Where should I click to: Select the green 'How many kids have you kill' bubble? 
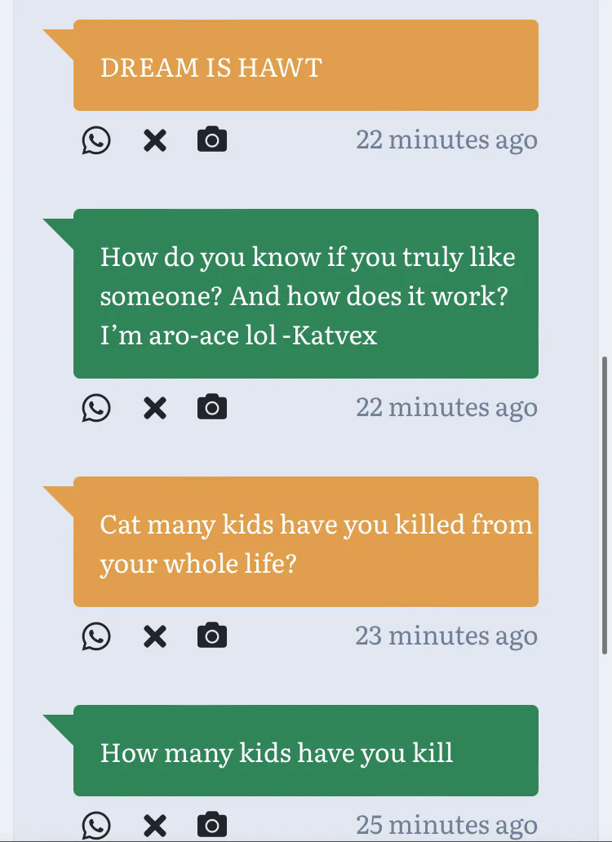306,751
